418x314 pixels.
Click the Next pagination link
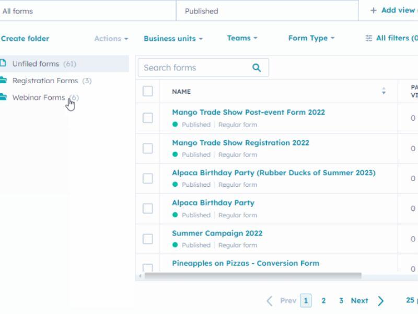pyautogui.click(x=359, y=300)
